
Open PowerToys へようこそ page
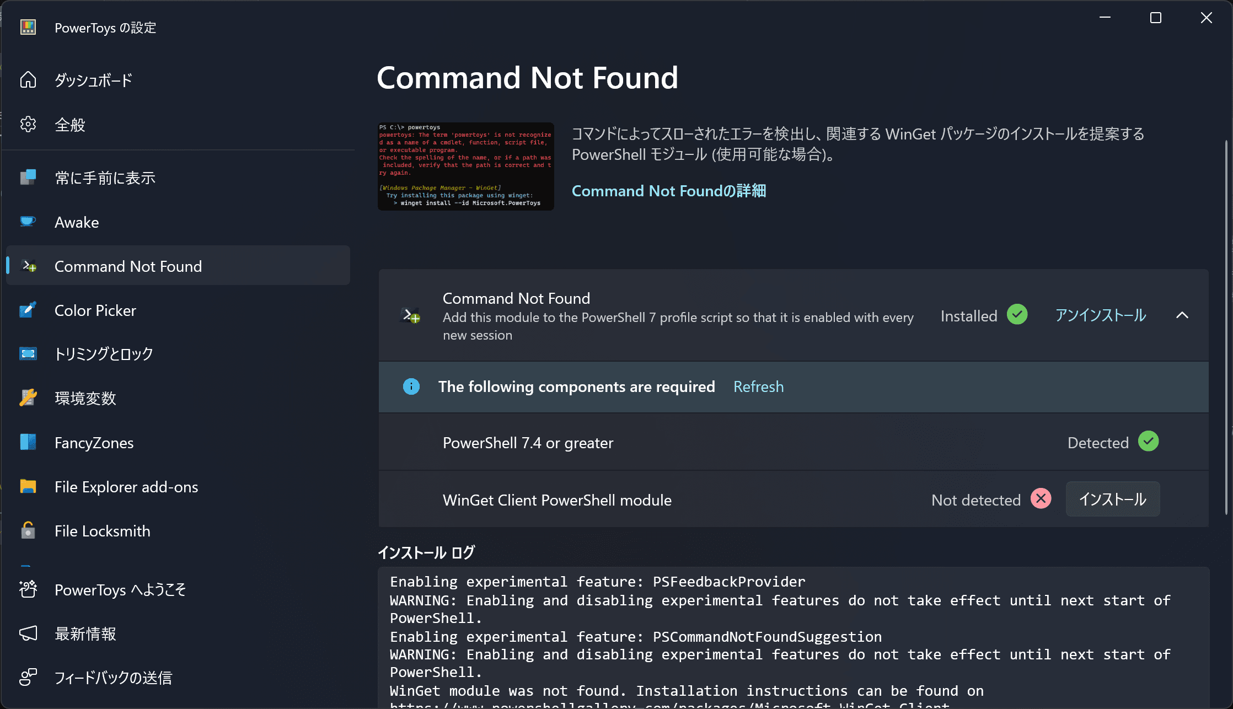pyautogui.click(x=178, y=589)
